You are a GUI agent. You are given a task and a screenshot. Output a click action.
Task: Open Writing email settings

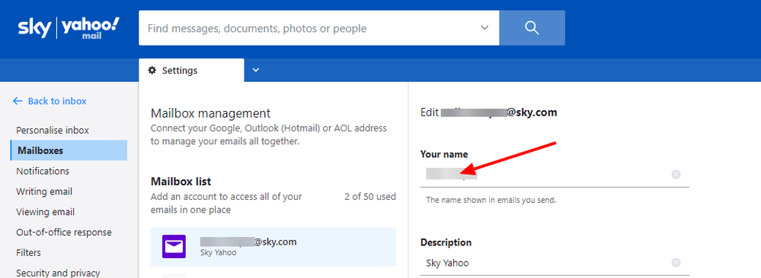click(45, 192)
